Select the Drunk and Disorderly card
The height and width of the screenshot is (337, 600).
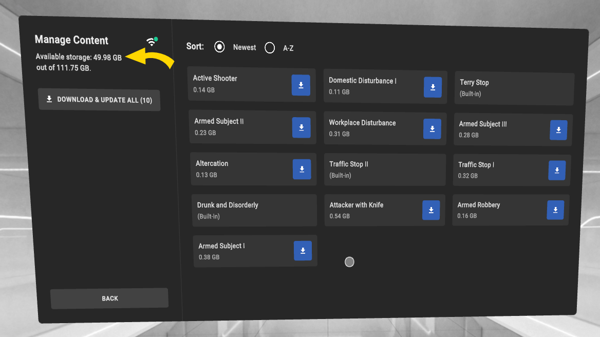[x=254, y=210]
